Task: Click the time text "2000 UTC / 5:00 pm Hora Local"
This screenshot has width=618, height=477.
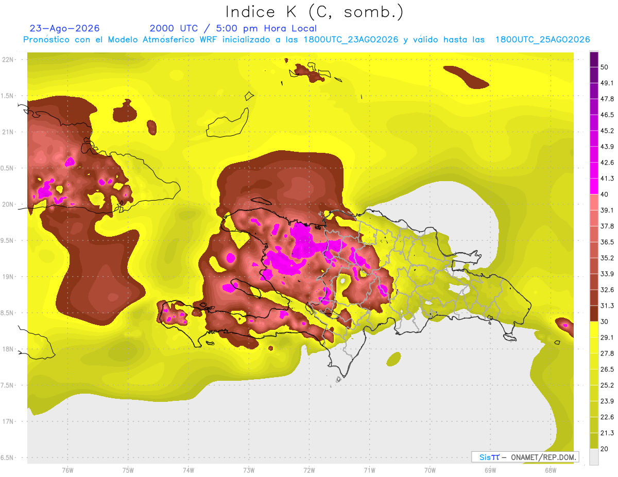Action: (x=233, y=28)
